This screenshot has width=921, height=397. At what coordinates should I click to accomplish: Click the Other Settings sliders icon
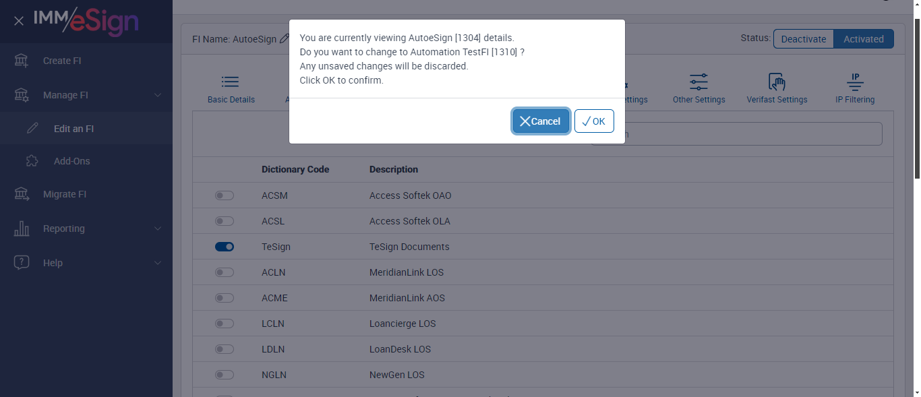tap(699, 83)
